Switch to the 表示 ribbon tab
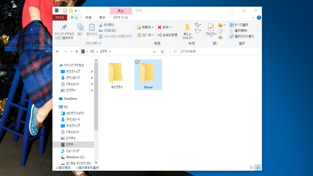The height and width of the screenshot is (176, 313). [102, 18]
